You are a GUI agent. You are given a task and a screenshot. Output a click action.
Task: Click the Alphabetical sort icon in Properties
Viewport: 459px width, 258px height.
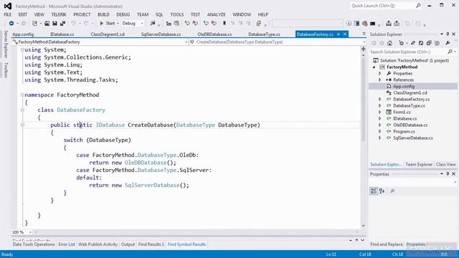[x=382, y=191]
